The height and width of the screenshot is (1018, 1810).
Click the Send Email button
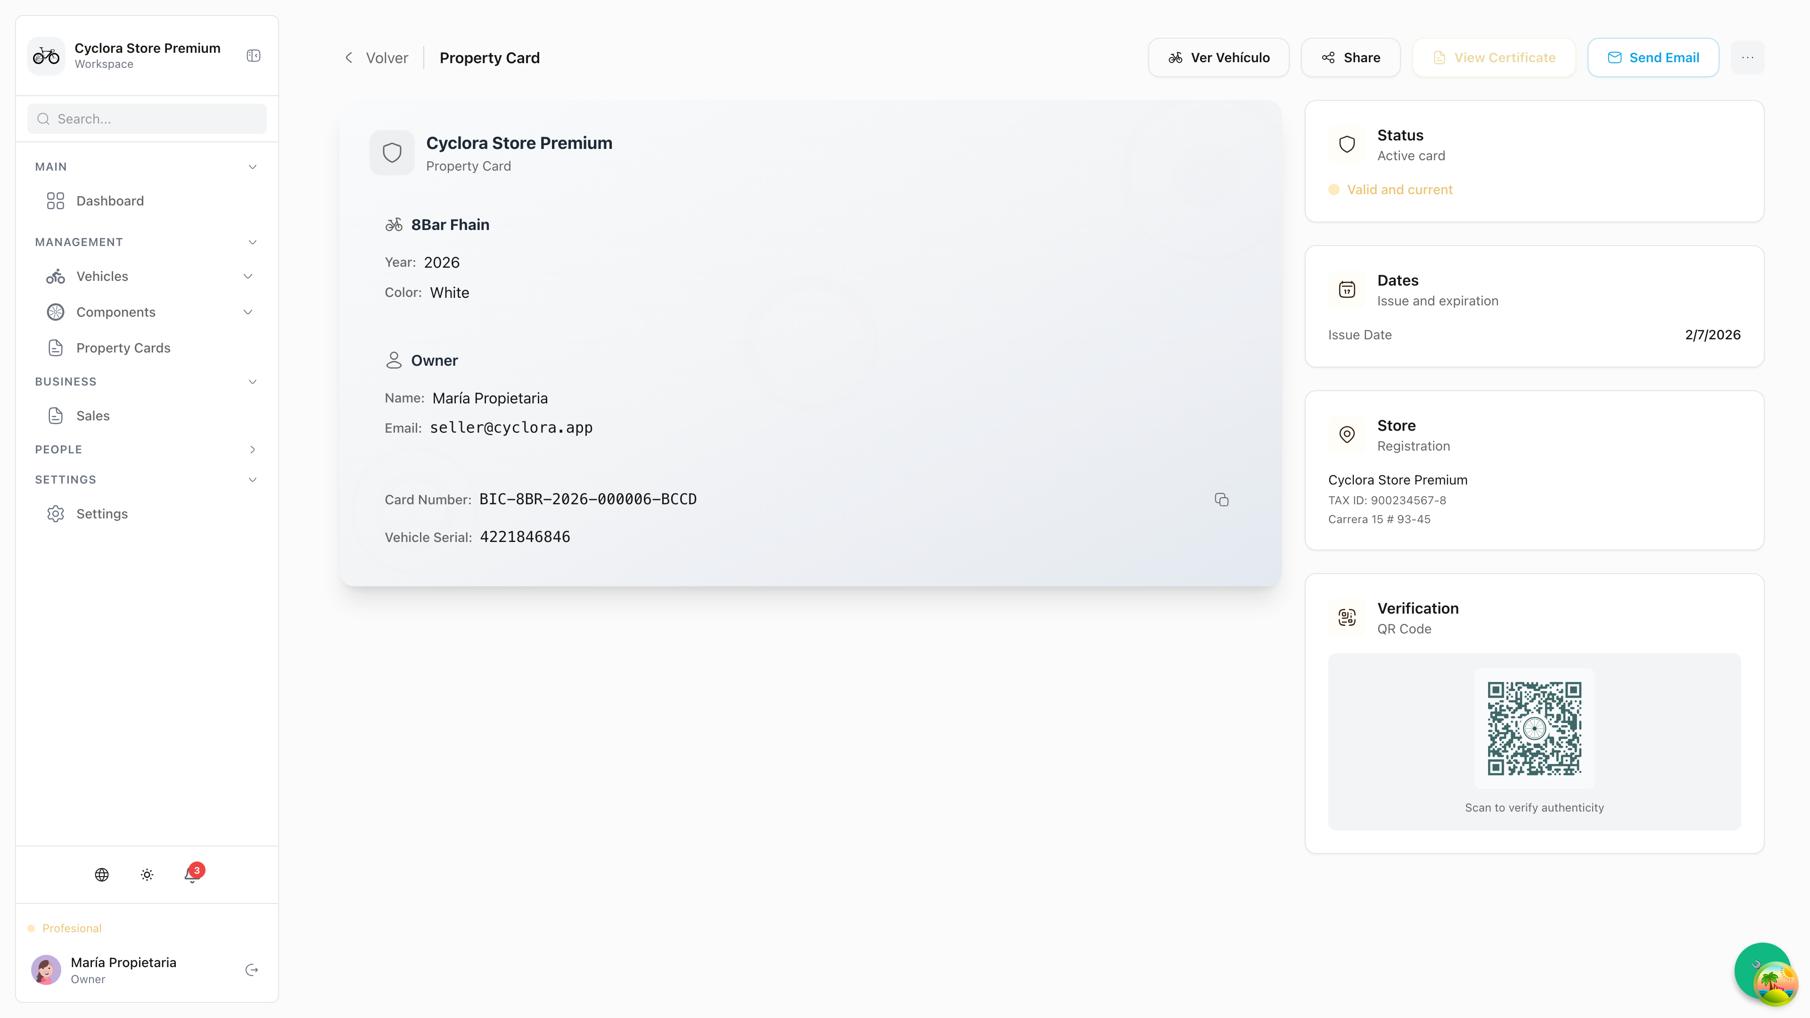point(1653,57)
